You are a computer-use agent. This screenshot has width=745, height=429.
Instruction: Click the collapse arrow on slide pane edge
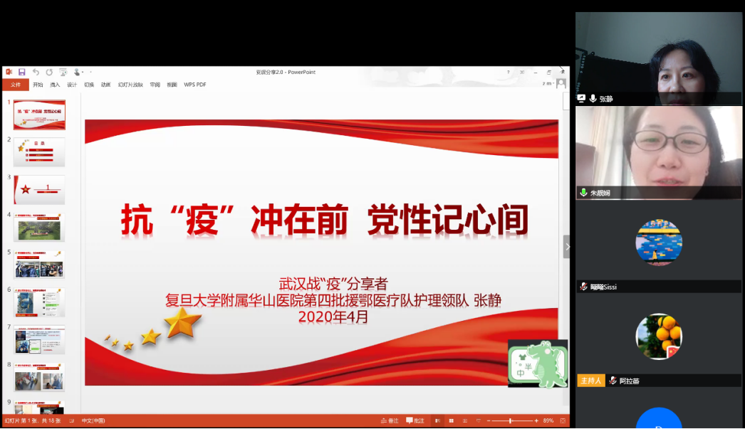567,247
